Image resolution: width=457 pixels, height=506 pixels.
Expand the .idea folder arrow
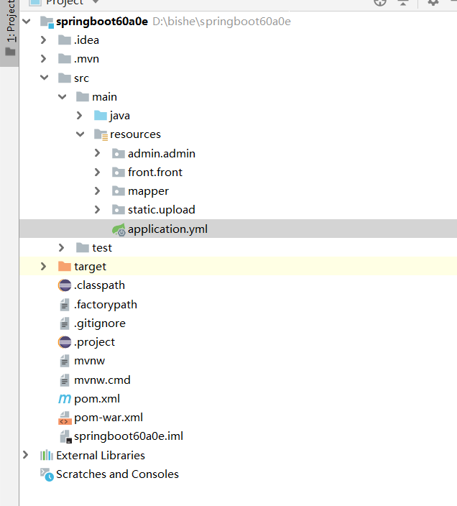coord(44,40)
